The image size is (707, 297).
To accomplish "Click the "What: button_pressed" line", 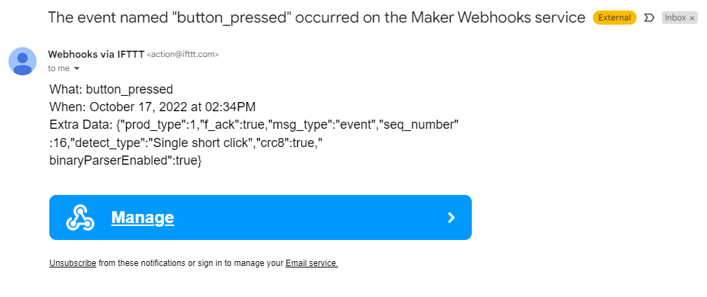I will pos(111,89).
